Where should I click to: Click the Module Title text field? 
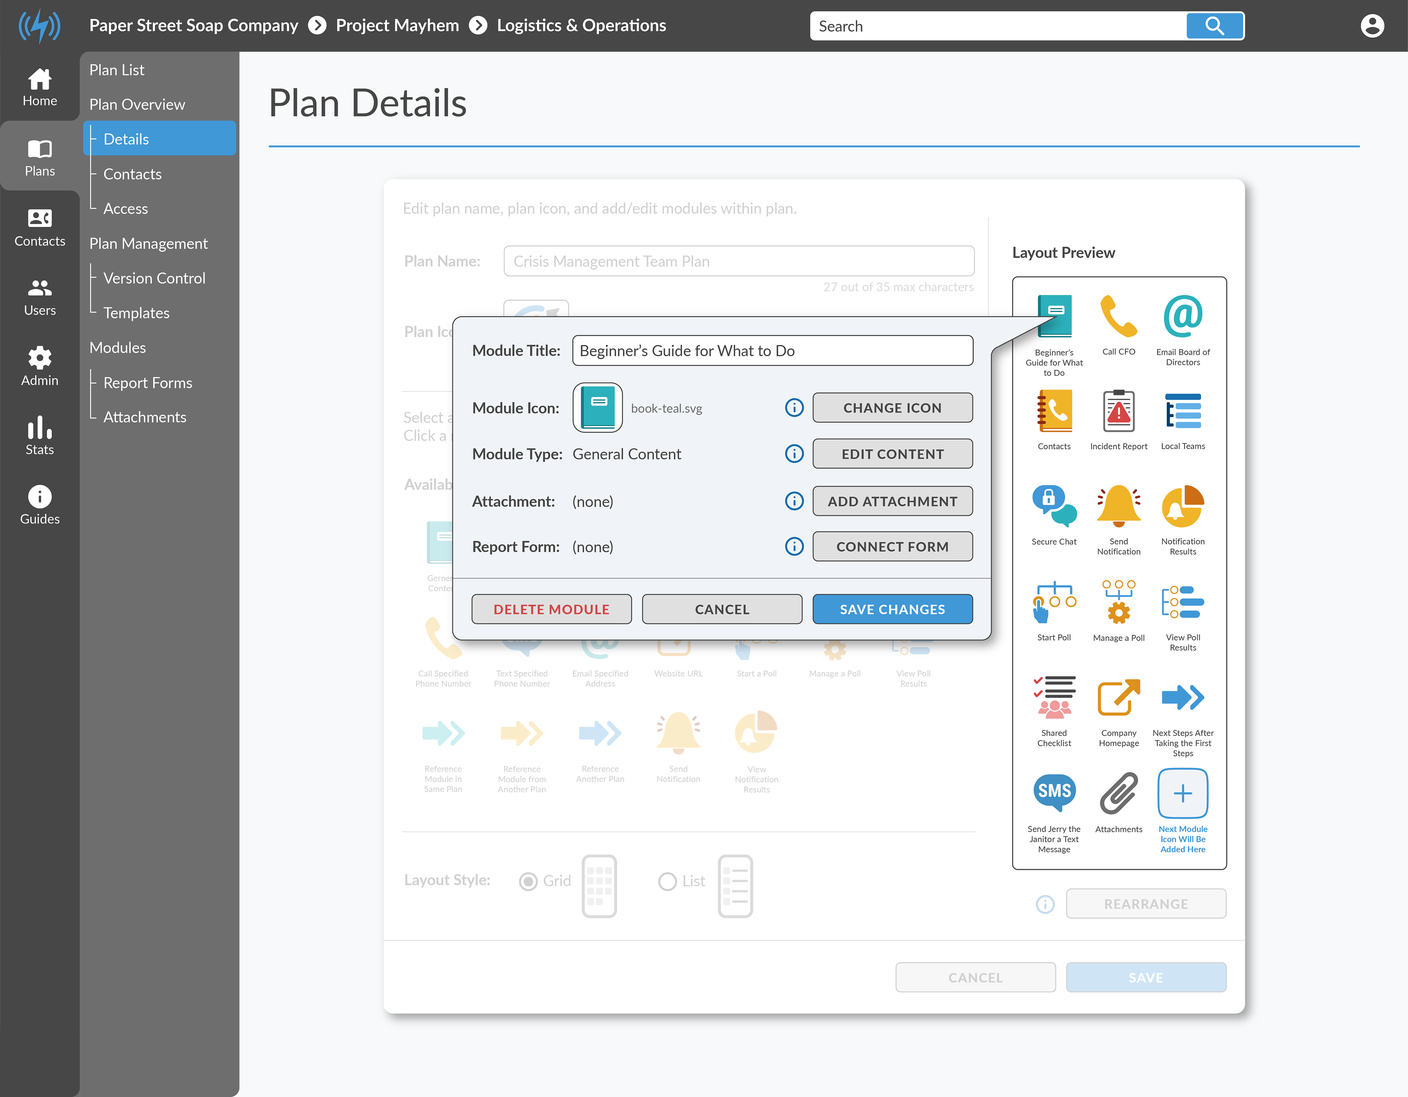point(772,351)
